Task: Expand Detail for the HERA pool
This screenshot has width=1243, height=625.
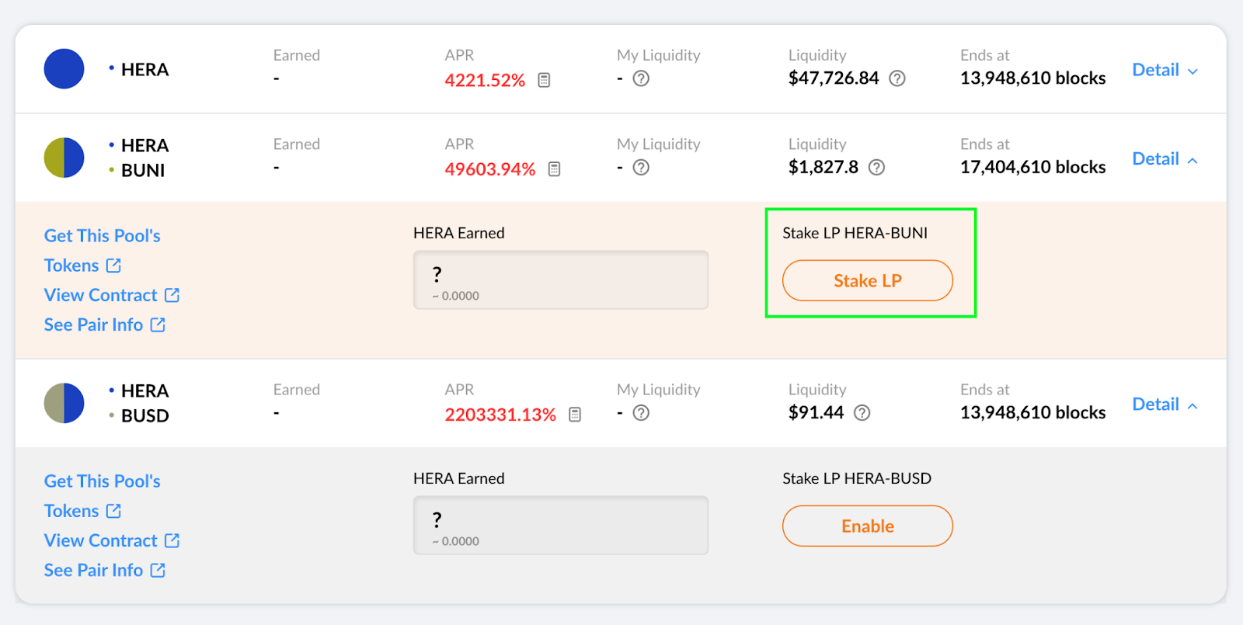Action: coord(1165,71)
